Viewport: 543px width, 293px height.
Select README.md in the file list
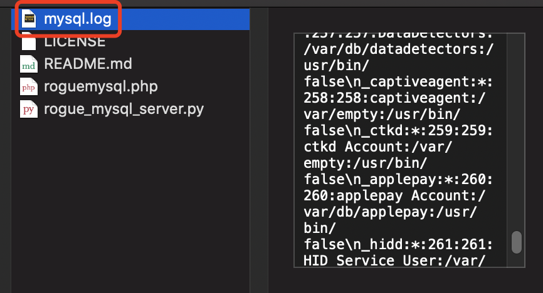coord(88,64)
